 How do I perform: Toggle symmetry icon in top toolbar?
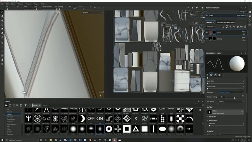[x=95, y=7]
